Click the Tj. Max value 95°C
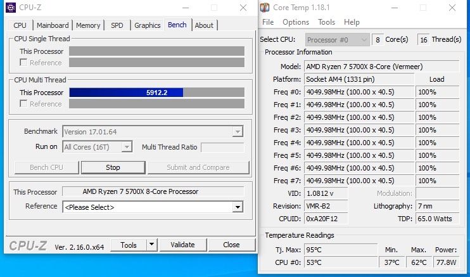 (x=341, y=250)
